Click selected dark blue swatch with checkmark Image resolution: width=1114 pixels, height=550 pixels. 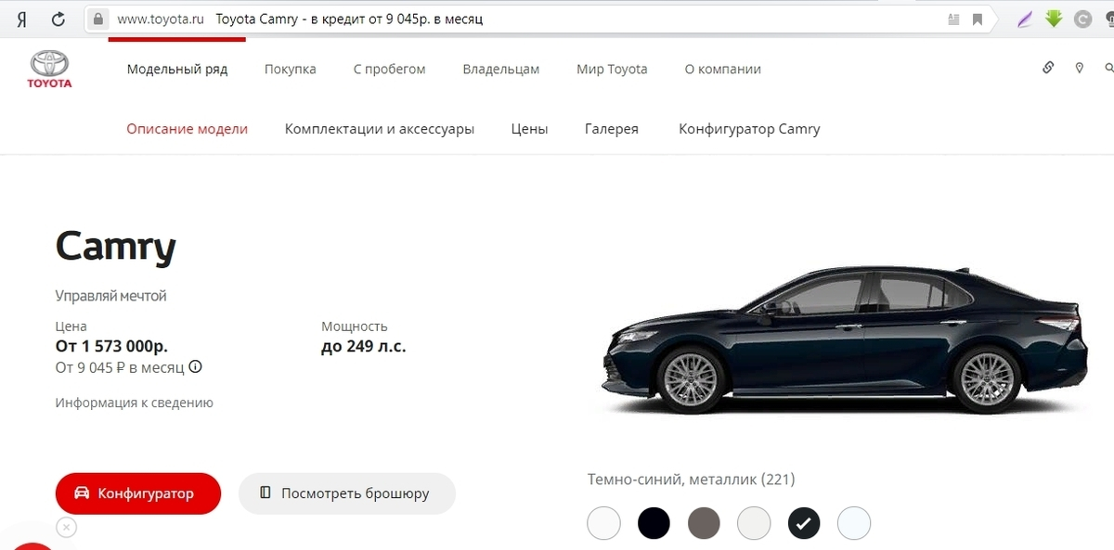coord(804,523)
